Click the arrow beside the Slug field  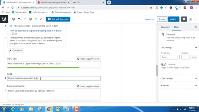tap(6, 78)
